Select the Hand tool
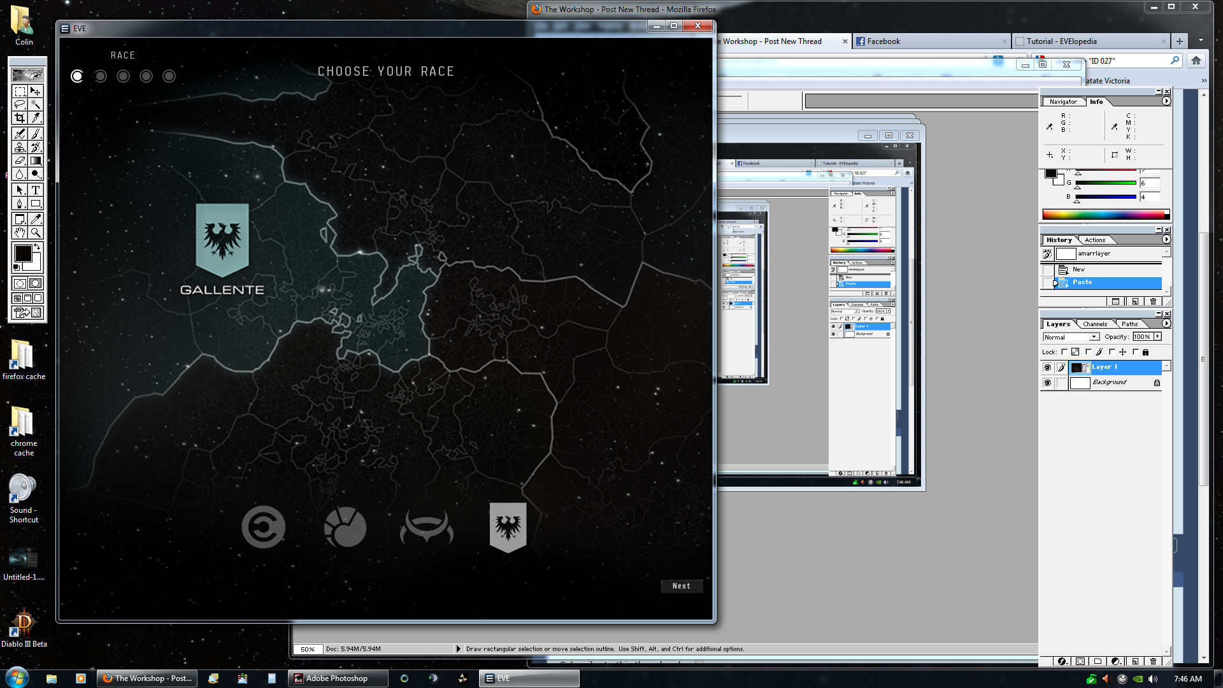The height and width of the screenshot is (688, 1223). [x=20, y=233]
